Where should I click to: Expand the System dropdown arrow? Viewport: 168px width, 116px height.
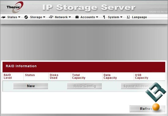121,17
